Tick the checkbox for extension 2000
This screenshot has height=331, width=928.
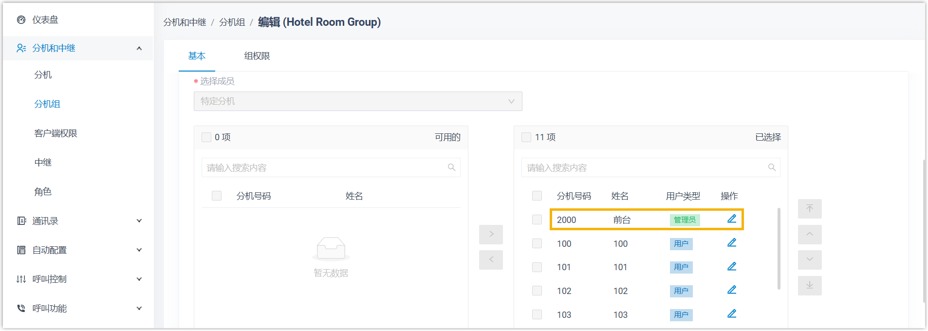[x=537, y=220]
